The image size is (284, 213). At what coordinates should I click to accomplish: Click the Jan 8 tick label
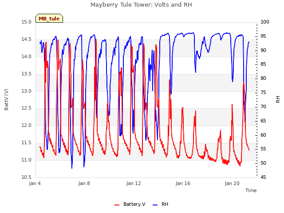click(x=84, y=183)
